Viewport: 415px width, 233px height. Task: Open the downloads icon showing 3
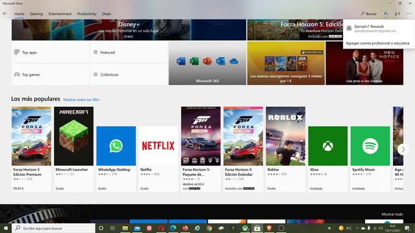point(397,14)
